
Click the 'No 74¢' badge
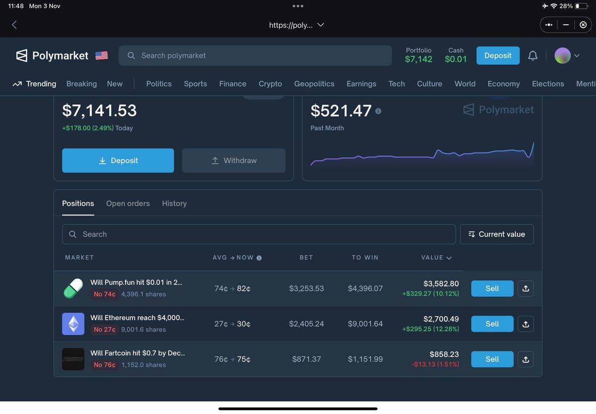click(x=104, y=294)
